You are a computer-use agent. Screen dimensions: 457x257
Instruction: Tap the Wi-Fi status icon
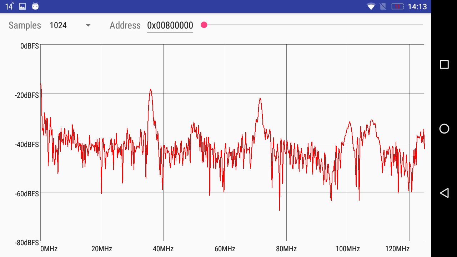[371, 6]
